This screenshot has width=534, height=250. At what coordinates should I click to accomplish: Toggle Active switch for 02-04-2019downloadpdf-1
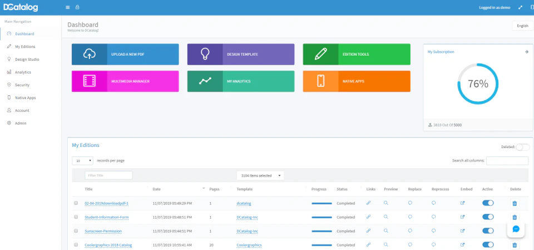488,203
